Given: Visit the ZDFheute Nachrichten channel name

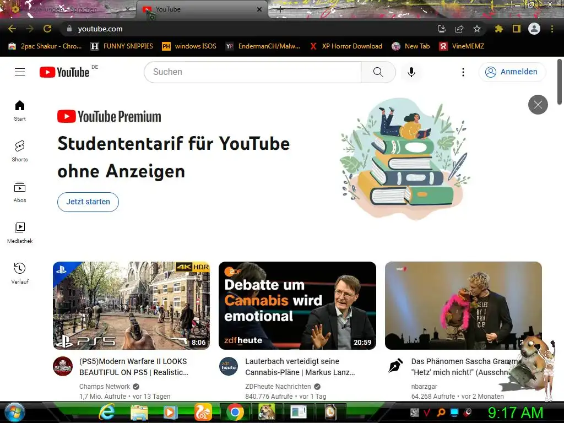Looking at the screenshot, I should point(278,386).
